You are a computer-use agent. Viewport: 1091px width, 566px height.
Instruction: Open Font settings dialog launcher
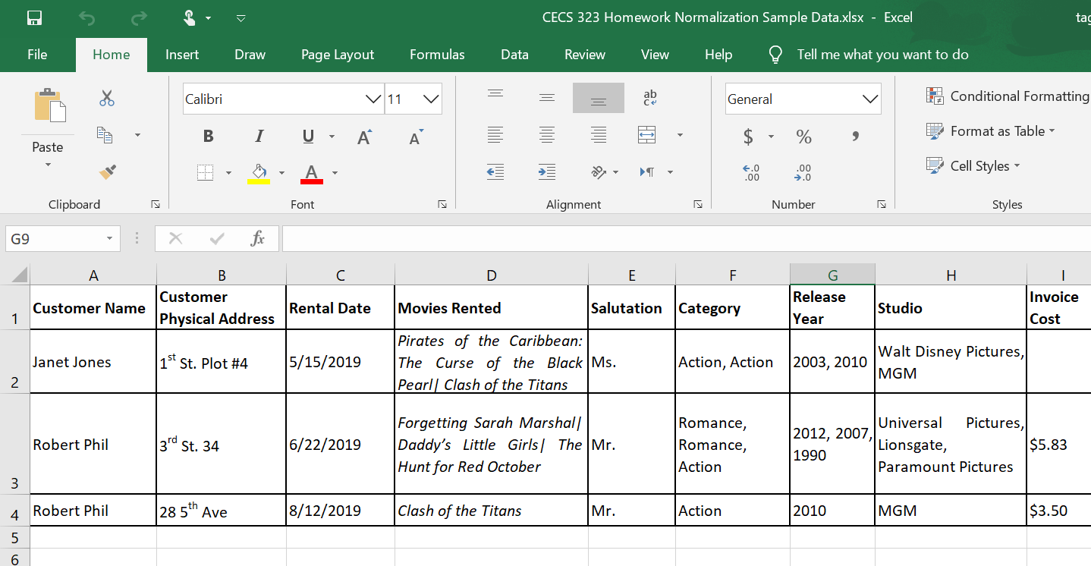442,204
